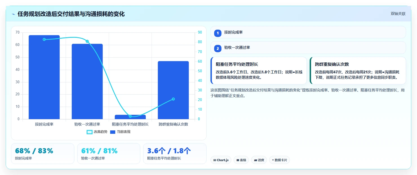Click the 3.6个 / 1.8个 stat card
The image size is (417, 175).
point(175,154)
